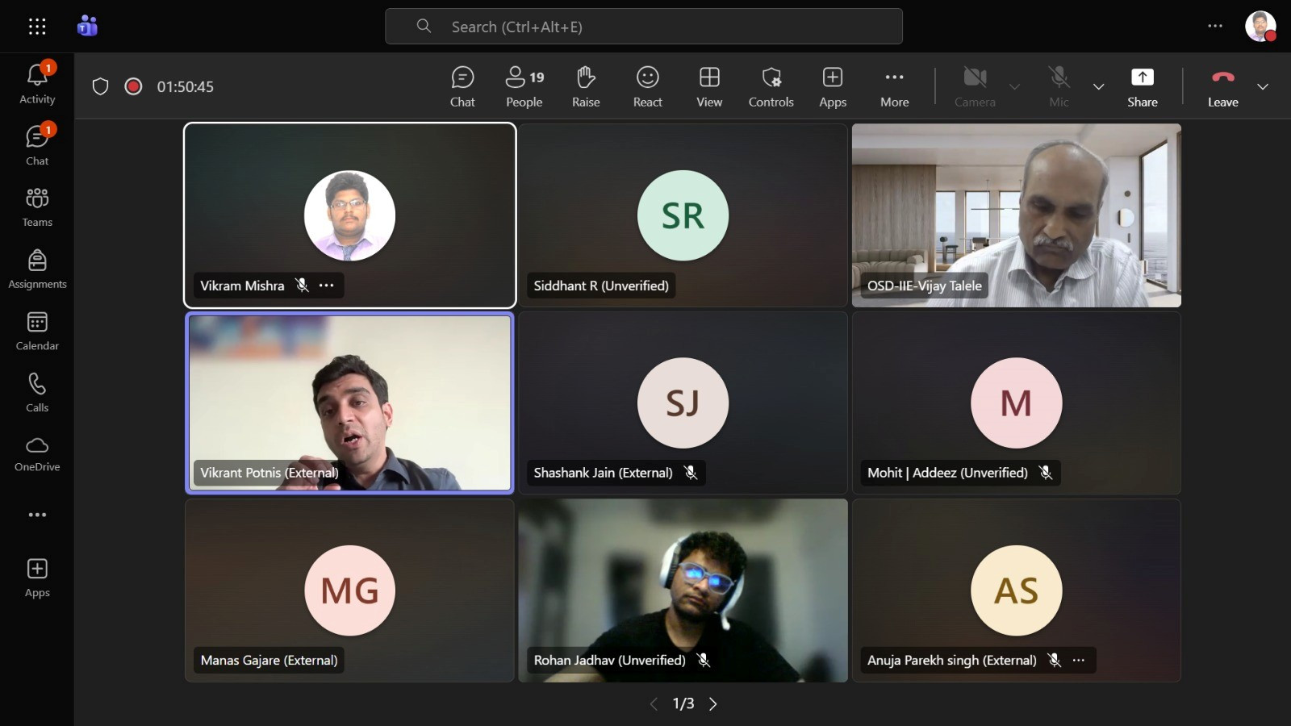The width and height of the screenshot is (1291, 726).
Task: Toggle the Camera on
Action: click(x=975, y=86)
